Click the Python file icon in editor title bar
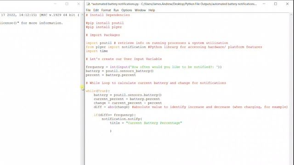The height and width of the screenshot is (165, 294). point(88,4)
